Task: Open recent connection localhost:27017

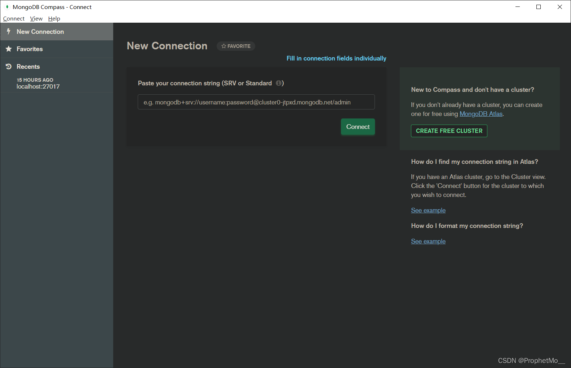Action: pyautogui.click(x=38, y=87)
